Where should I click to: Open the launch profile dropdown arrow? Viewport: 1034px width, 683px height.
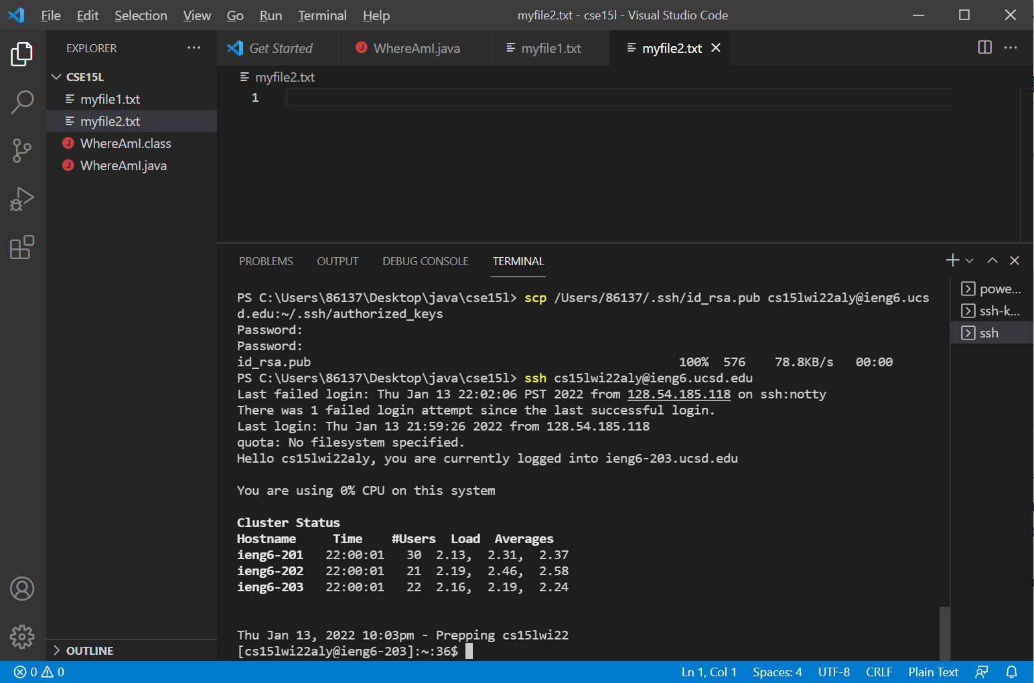pyautogui.click(x=969, y=260)
